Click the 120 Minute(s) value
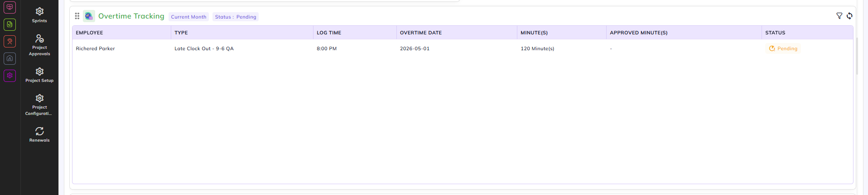 click(x=537, y=48)
